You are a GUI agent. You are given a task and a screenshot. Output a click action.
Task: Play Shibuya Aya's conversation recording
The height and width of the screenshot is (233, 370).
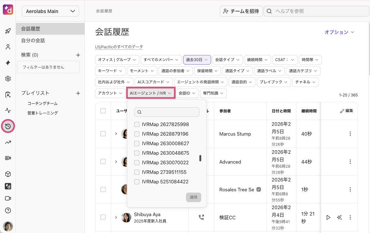[x=328, y=217]
